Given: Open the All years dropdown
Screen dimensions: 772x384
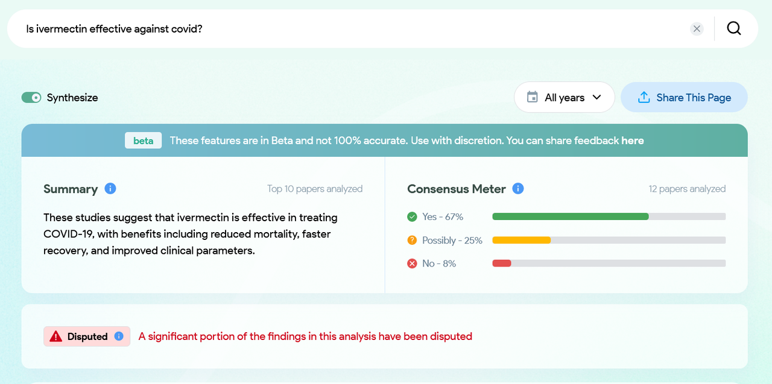Looking at the screenshot, I should [564, 97].
